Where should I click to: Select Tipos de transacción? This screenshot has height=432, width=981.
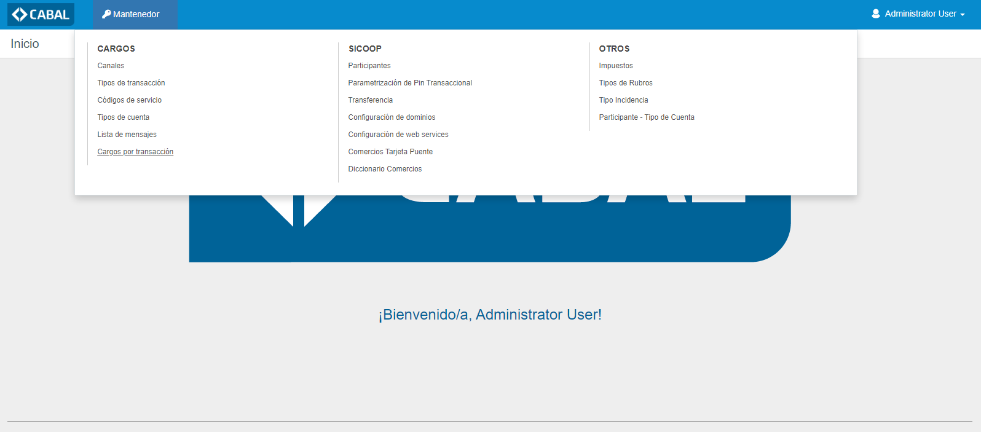131,83
